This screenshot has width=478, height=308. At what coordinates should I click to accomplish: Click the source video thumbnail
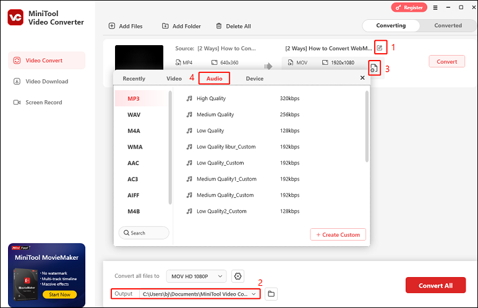pos(139,58)
